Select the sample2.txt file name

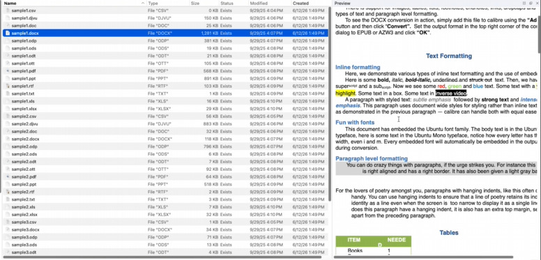tap(23, 199)
